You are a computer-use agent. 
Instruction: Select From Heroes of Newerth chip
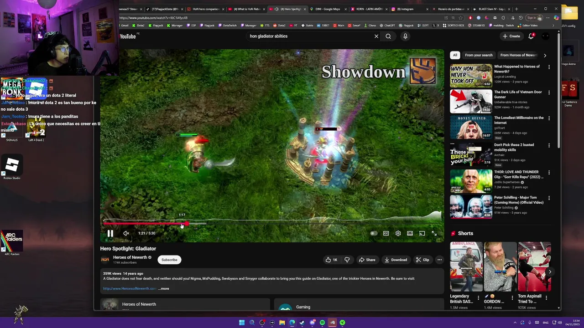point(518,55)
